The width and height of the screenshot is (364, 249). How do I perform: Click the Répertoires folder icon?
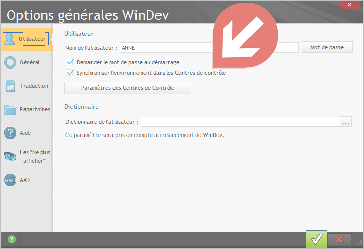click(x=10, y=109)
